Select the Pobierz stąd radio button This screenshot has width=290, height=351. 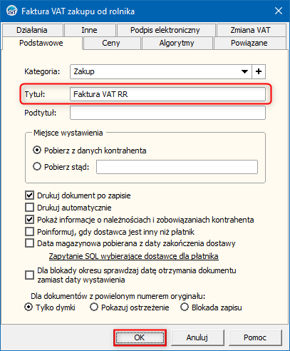(37, 166)
